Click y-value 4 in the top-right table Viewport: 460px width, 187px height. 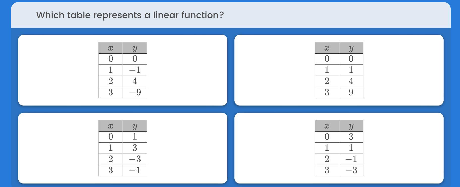[x=351, y=81]
